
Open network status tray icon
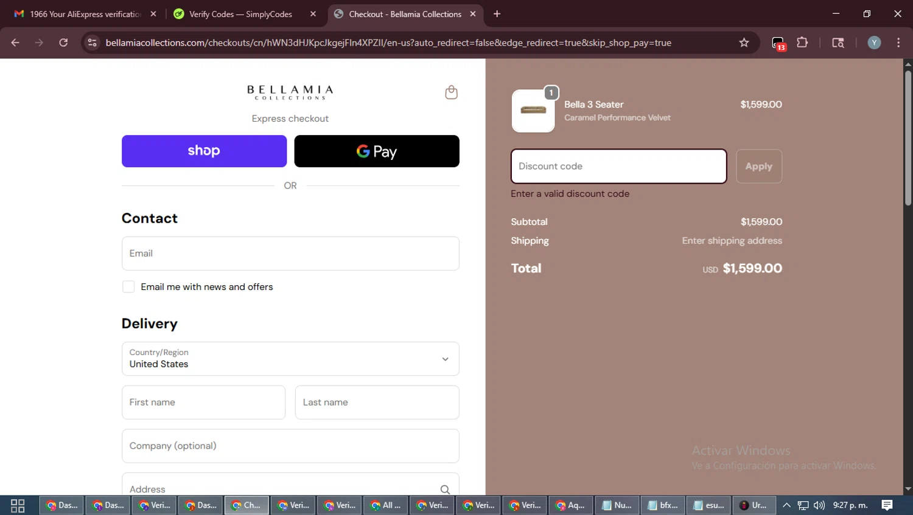(803, 505)
